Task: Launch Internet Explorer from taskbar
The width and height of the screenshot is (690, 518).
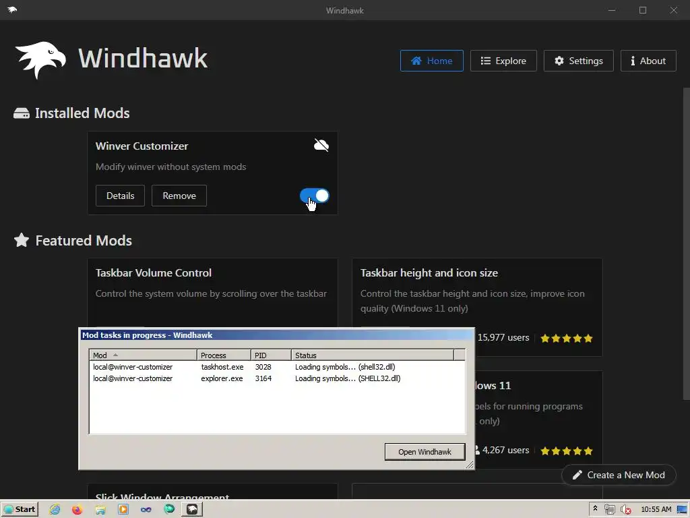Action: coord(55,509)
